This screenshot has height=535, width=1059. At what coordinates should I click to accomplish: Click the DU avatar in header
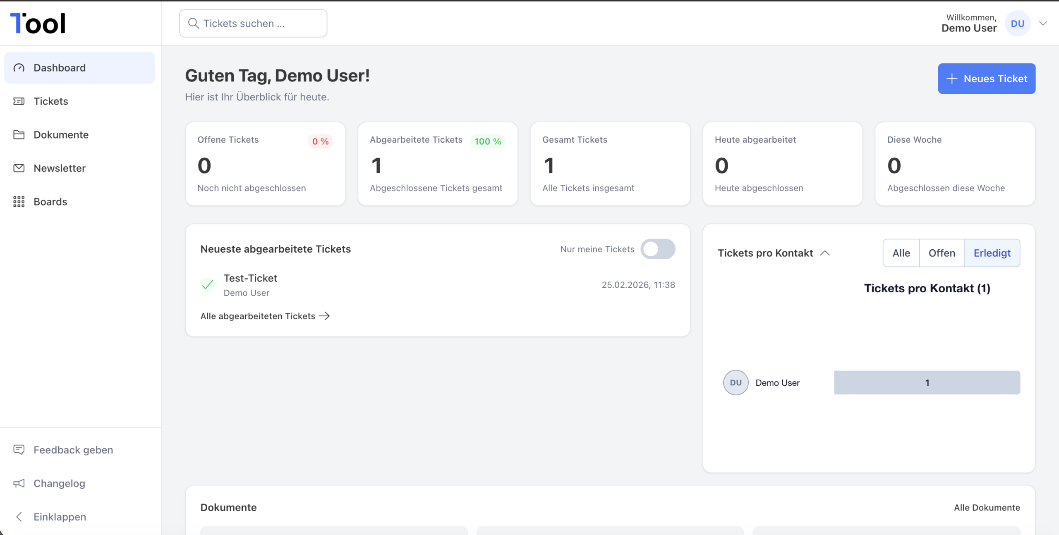[1018, 24]
